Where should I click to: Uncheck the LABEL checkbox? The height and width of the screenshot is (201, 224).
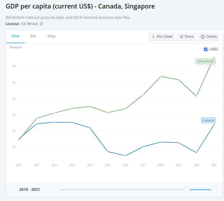[x=206, y=49]
